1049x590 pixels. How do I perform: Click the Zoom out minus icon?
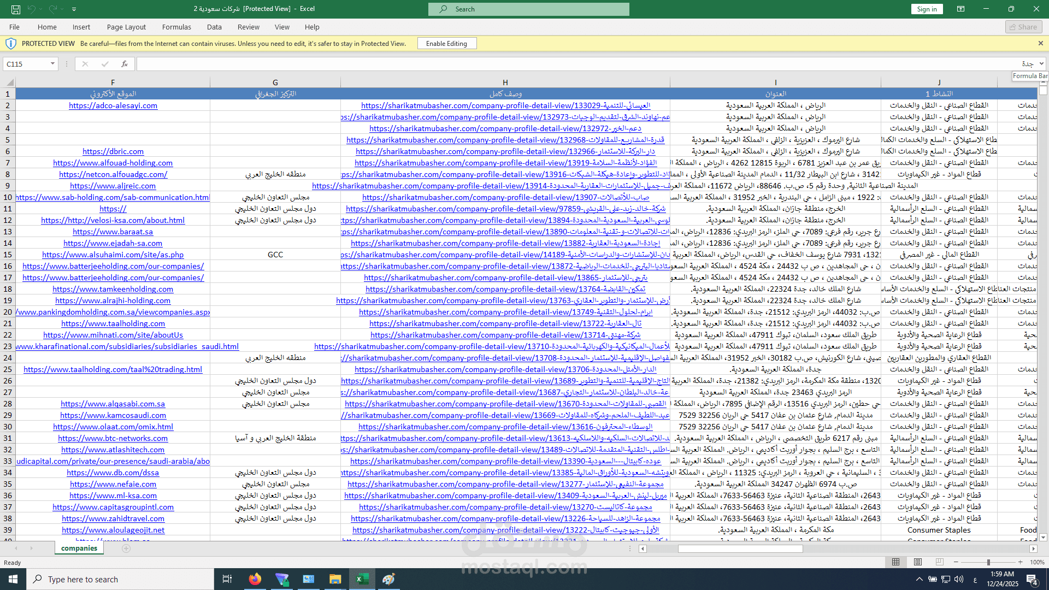click(956, 562)
